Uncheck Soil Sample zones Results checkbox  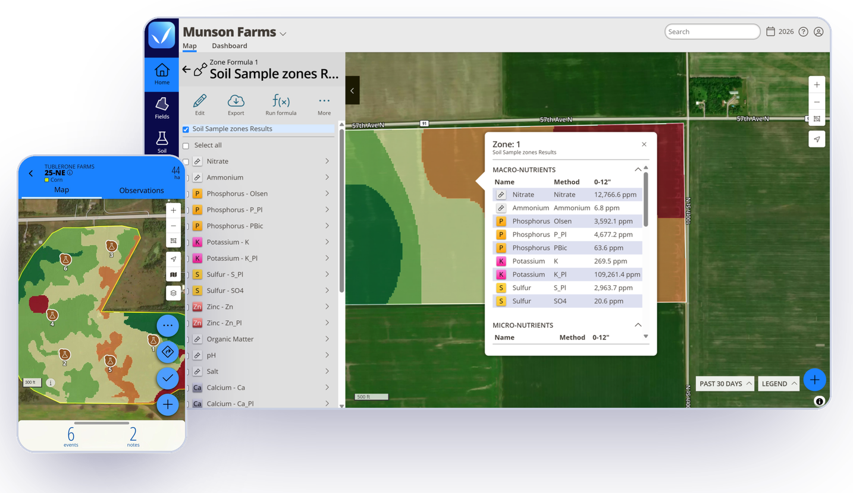tap(186, 129)
